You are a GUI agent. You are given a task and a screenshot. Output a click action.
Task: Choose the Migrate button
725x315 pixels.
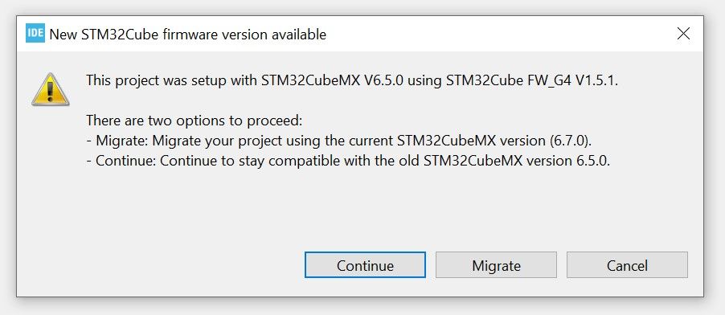point(496,265)
